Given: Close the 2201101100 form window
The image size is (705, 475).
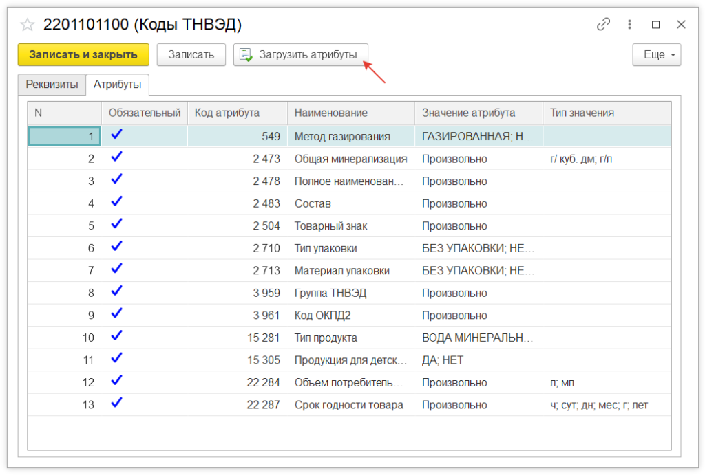Looking at the screenshot, I should tap(681, 25).
